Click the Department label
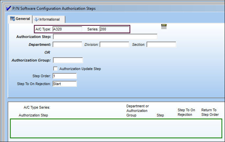This screenshot has width=225, height=142. click(40, 44)
